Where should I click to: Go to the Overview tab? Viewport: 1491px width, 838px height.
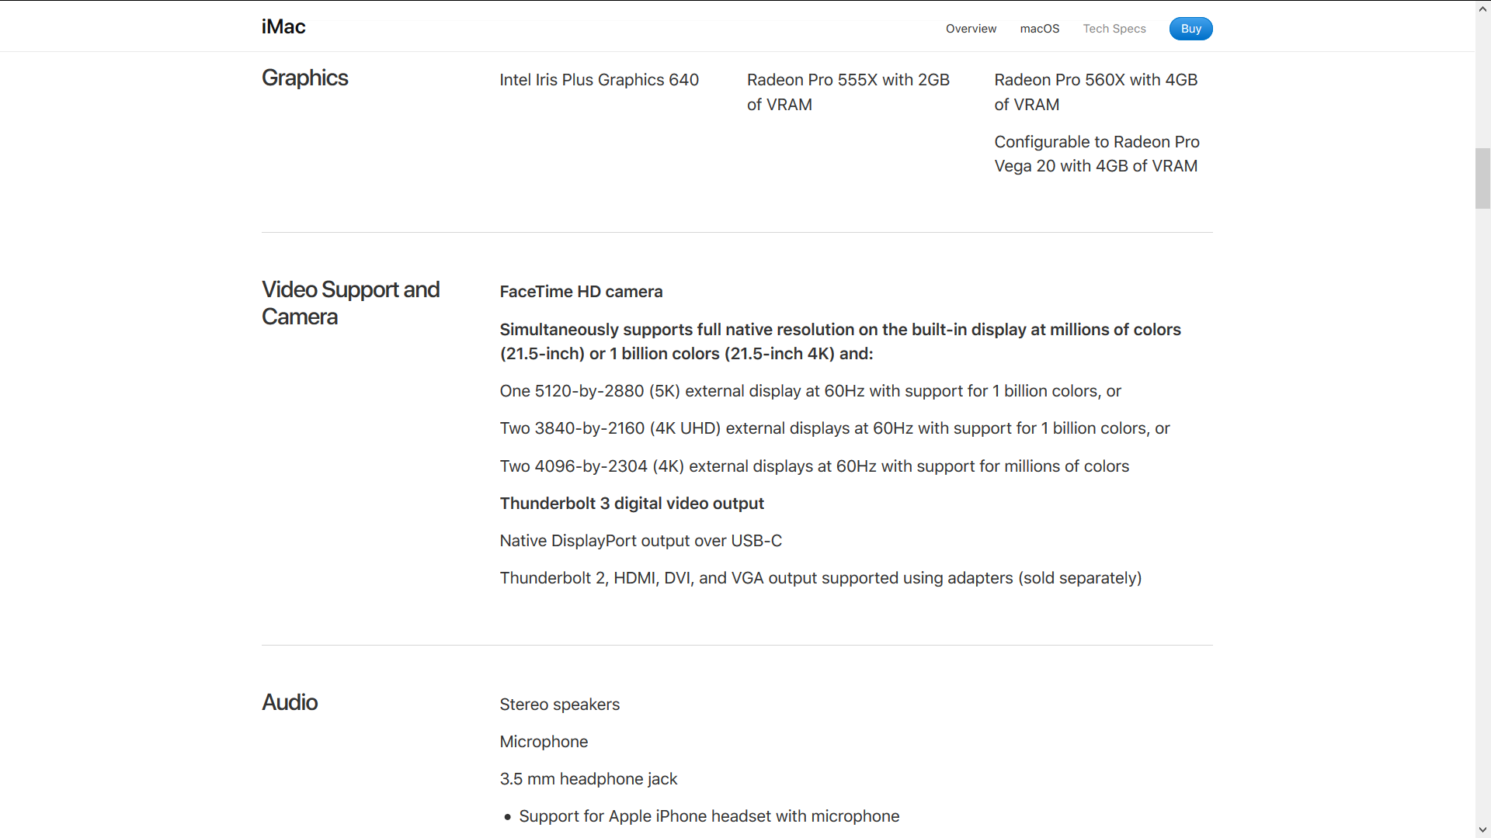click(x=971, y=29)
